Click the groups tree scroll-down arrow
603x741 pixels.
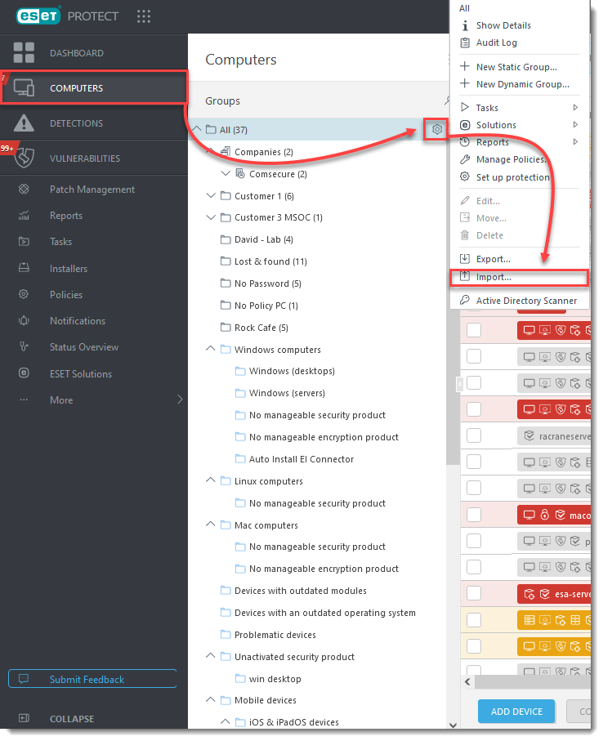point(453,725)
